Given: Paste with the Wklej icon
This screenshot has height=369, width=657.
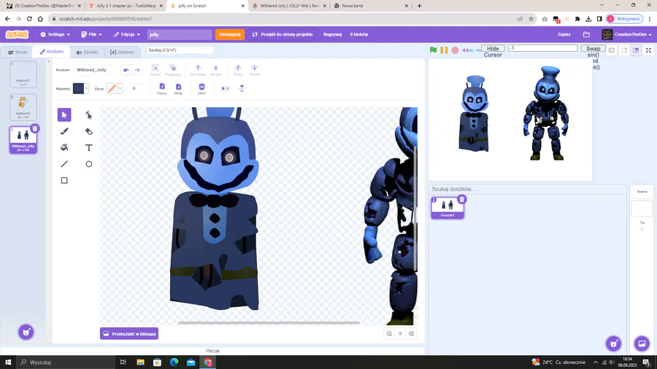Looking at the screenshot, I should click(178, 89).
